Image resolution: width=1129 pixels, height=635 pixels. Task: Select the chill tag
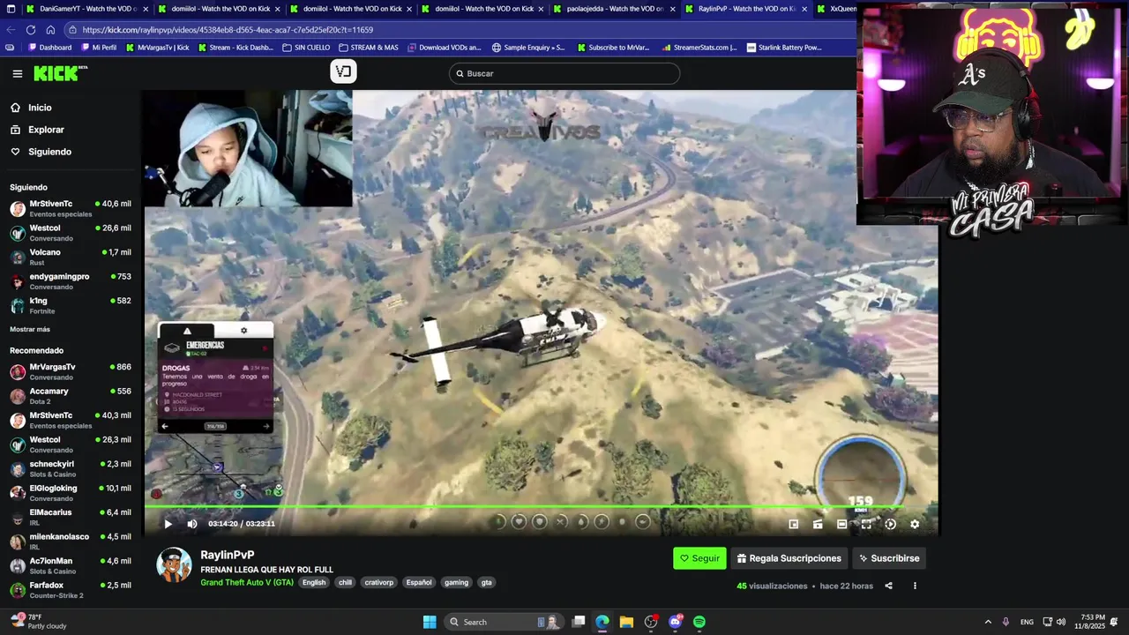[x=345, y=582]
